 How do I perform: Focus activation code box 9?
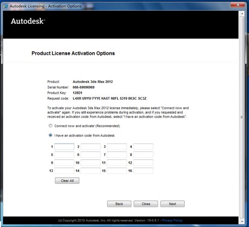(64, 163)
